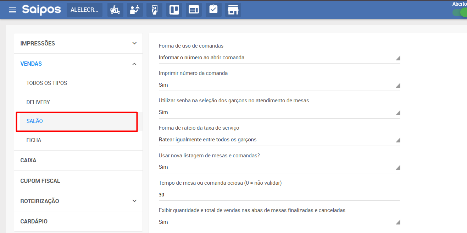Click the window layout panel icon
467x233 pixels.
194,10
